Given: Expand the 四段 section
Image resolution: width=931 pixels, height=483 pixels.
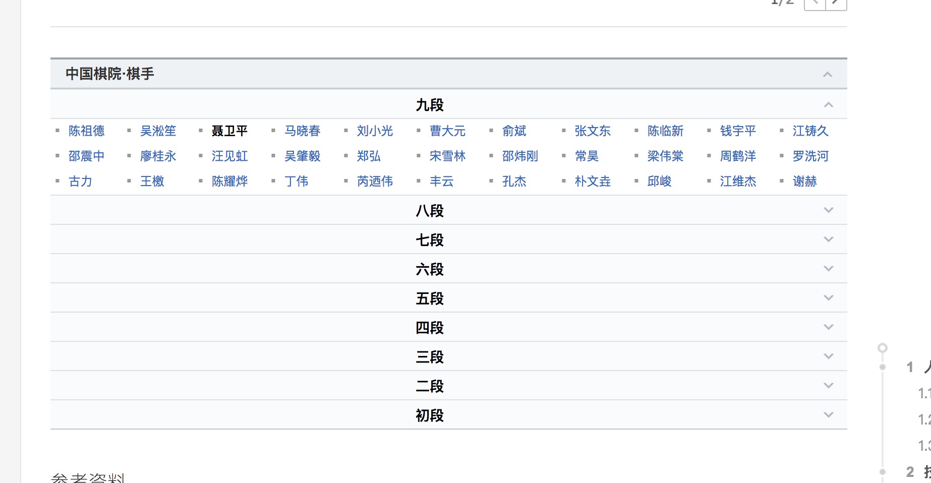Looking at the screenshot, I should click(x=828, y=327).
